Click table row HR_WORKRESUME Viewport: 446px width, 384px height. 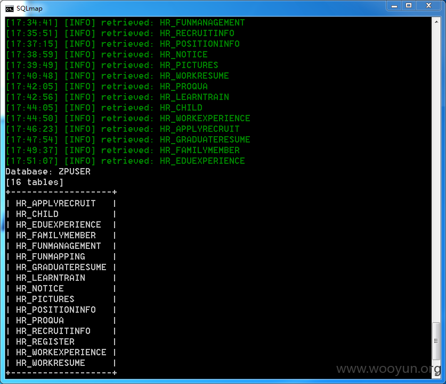click(61, 363)
